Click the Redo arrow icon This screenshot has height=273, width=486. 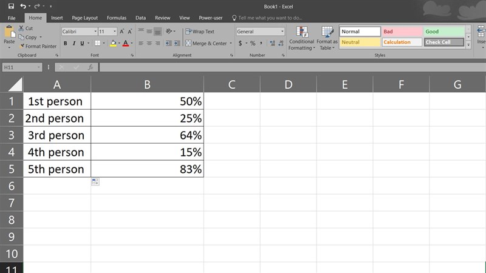click(x=37, y=6)
